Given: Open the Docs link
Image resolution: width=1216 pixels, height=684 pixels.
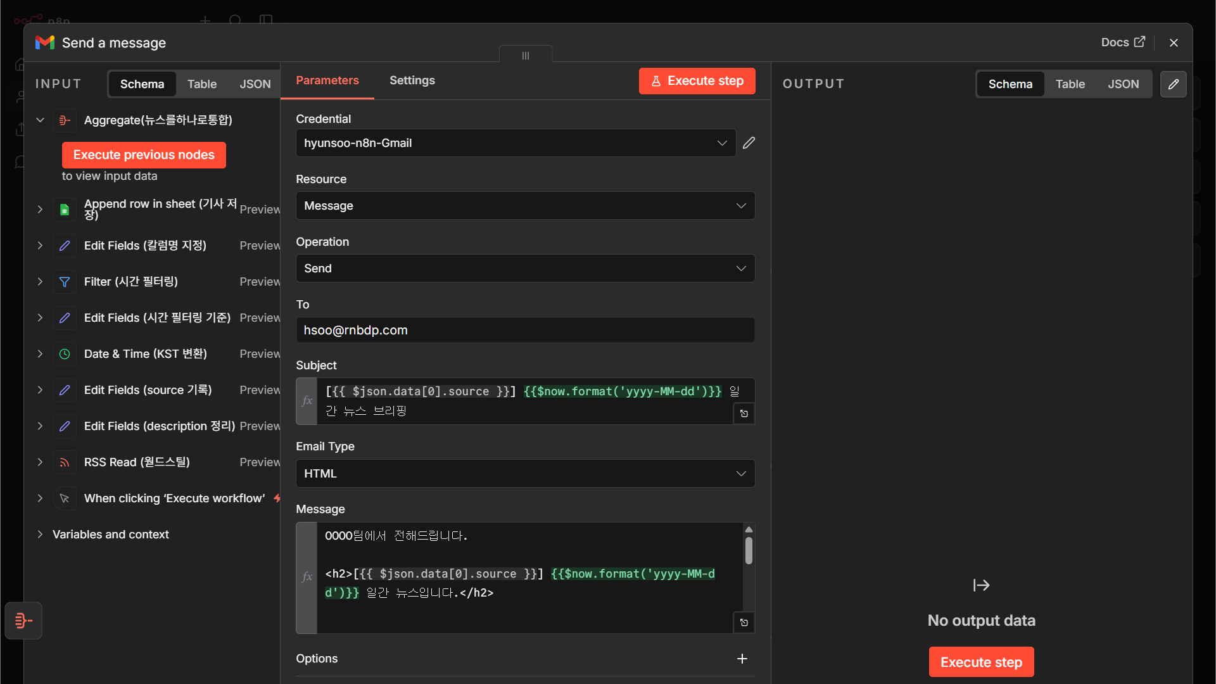Looking at the screenshot, I should click(x=1123, y=42).
